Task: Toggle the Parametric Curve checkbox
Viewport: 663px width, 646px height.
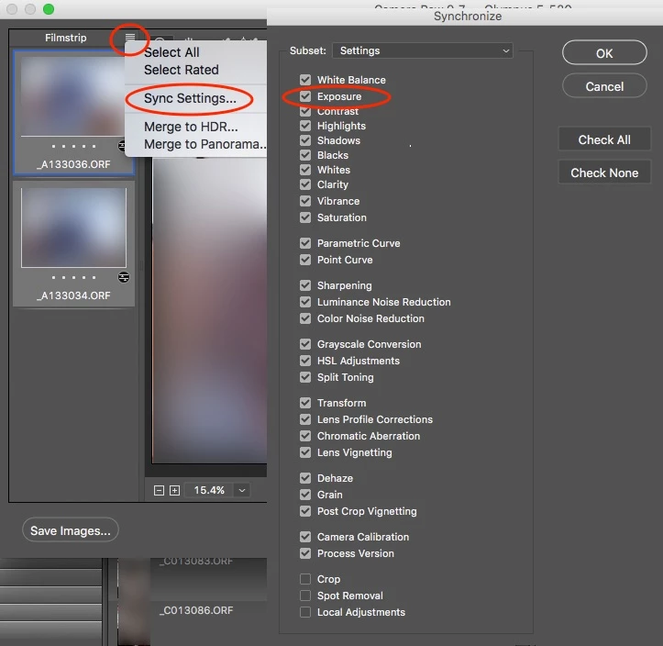Action: [305, 244]
